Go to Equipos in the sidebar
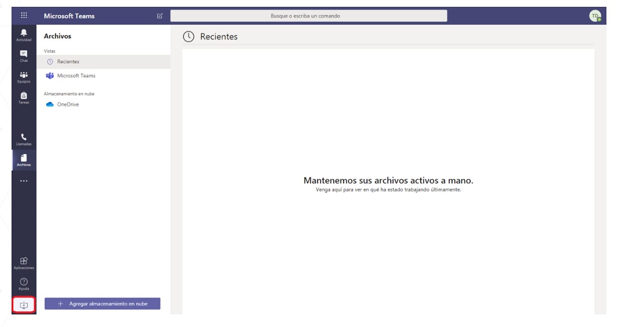Screen dimensions: 619x327 24,77
